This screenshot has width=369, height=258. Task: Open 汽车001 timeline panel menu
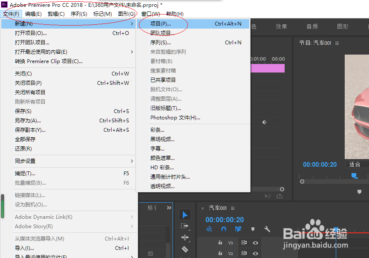(233, 208)
